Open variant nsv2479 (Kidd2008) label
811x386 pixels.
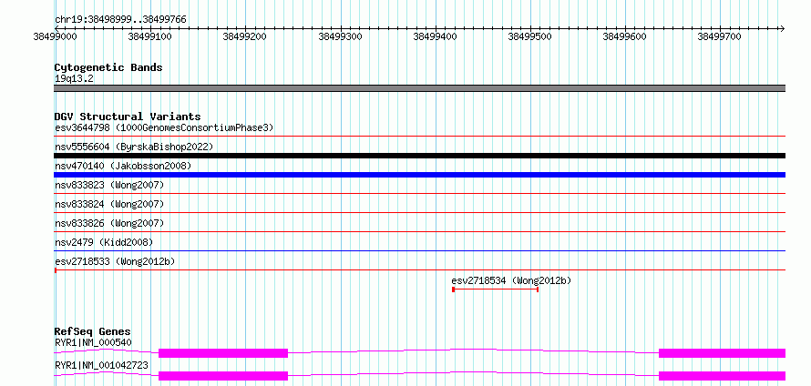coord(104,242)
